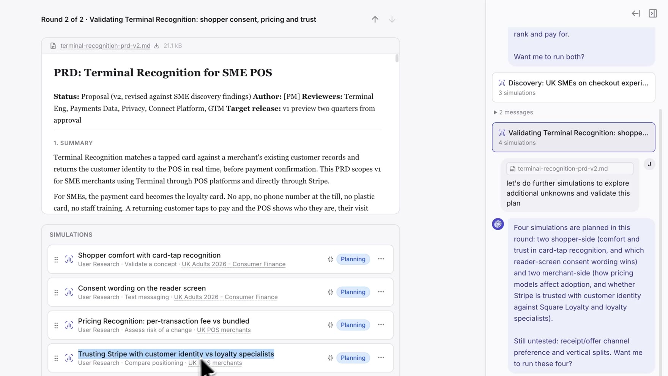Image resolution: width=668 pixels, height=376 pixels.
Task: Click Planning status of Shopper comfort simulation
Action: tap(353, 259)
